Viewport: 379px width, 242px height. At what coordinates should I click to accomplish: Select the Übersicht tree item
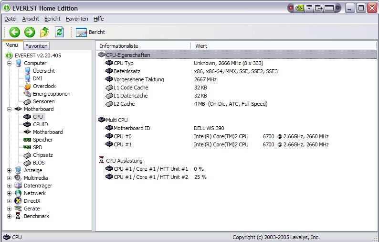click(44, 71)
